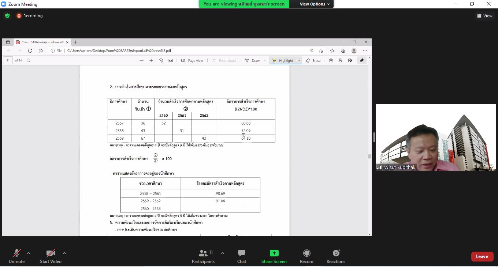
Task: Click the Record button in Zoom
Action: (x=306, y=256)
